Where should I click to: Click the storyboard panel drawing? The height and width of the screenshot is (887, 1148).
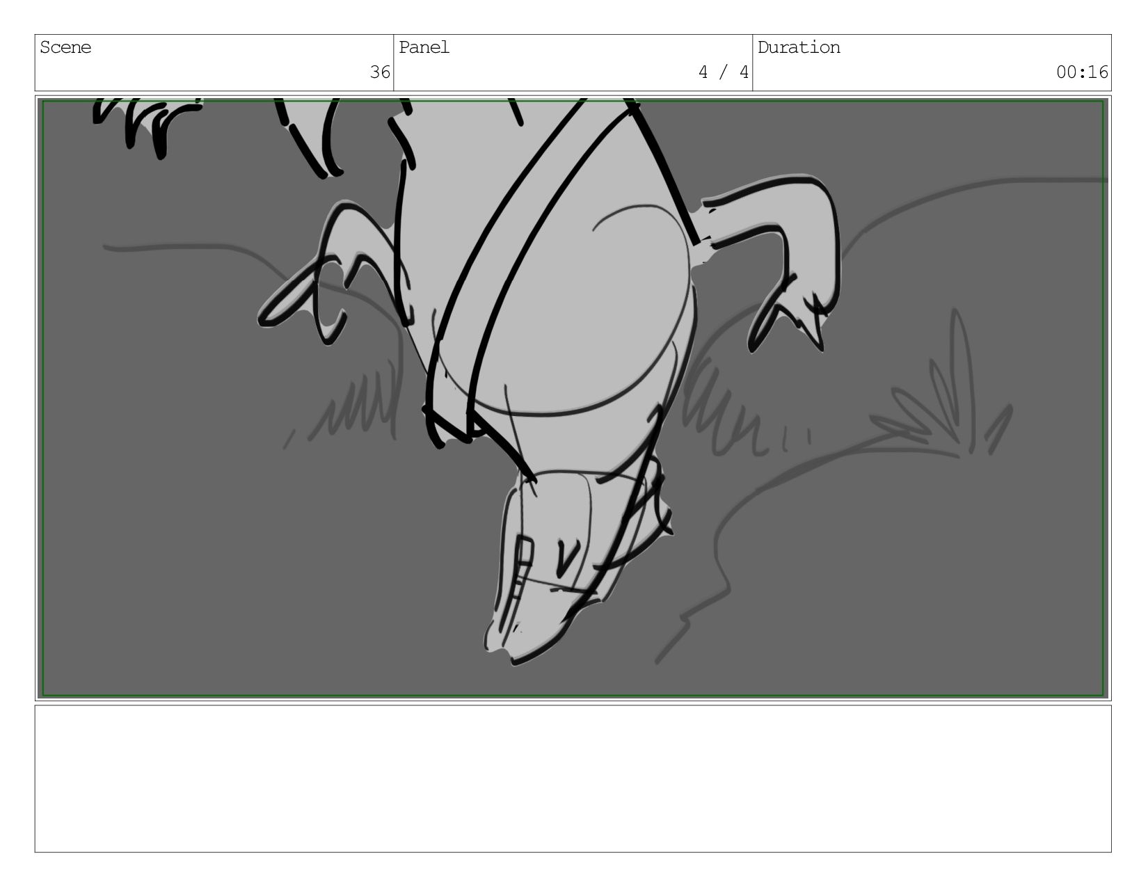(x=573, y=398)
